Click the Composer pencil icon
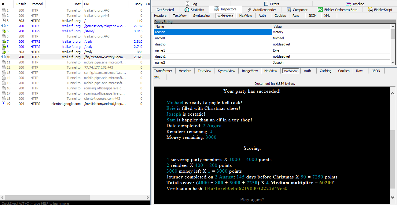 (289, 10)
